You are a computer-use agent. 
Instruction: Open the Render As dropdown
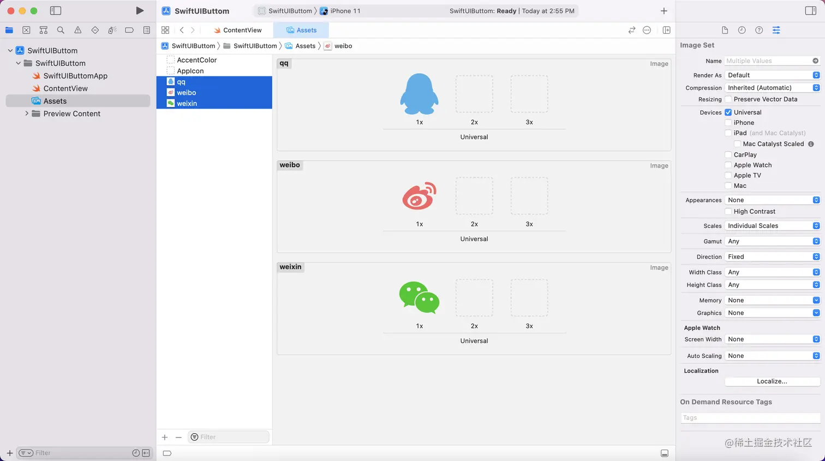point(772,75)
